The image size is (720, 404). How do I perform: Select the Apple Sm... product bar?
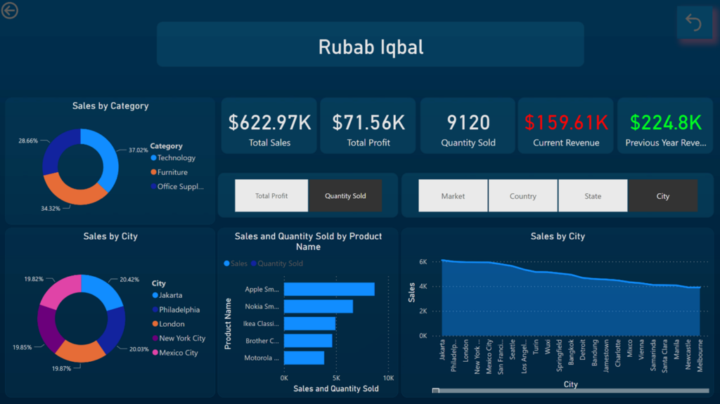tap(328, 289)
